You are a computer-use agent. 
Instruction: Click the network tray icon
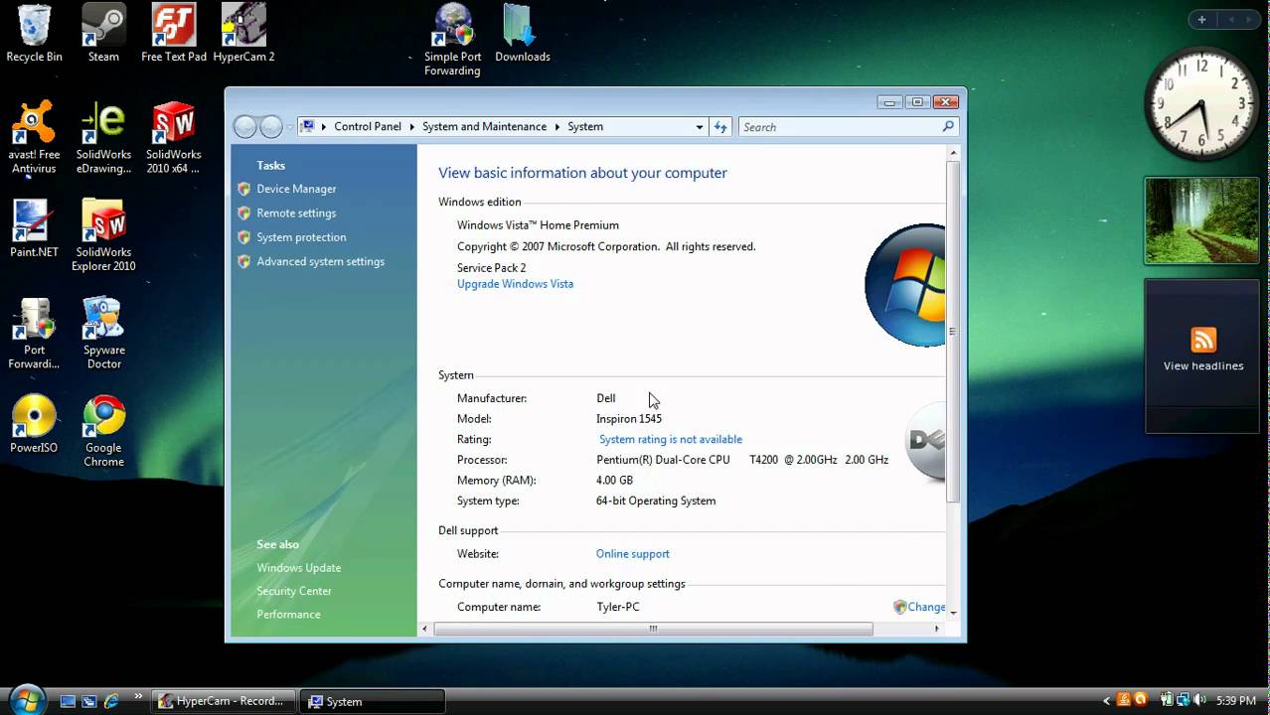pyautogui.click(x=1184, y=700)
